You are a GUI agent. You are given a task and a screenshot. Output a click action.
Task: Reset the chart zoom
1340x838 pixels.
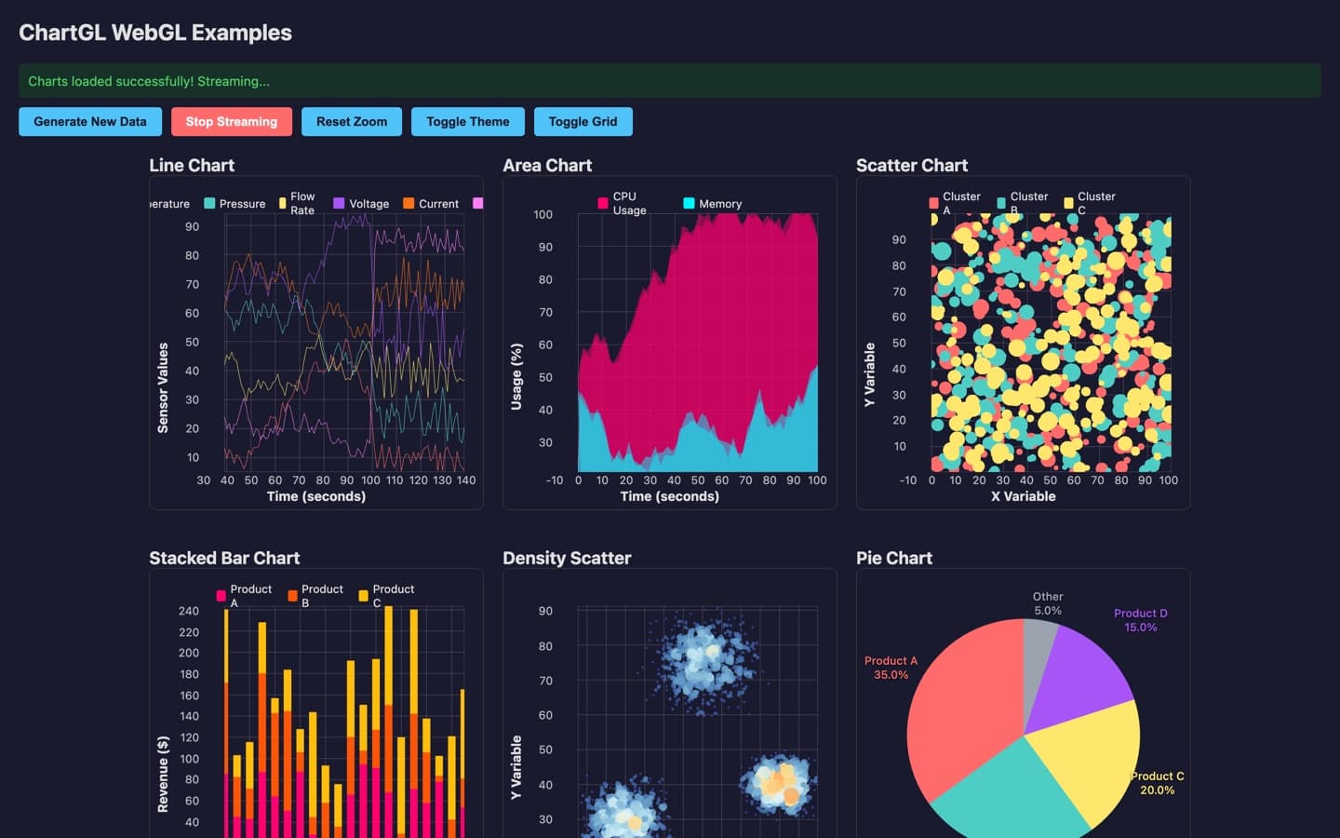(352, 122)
